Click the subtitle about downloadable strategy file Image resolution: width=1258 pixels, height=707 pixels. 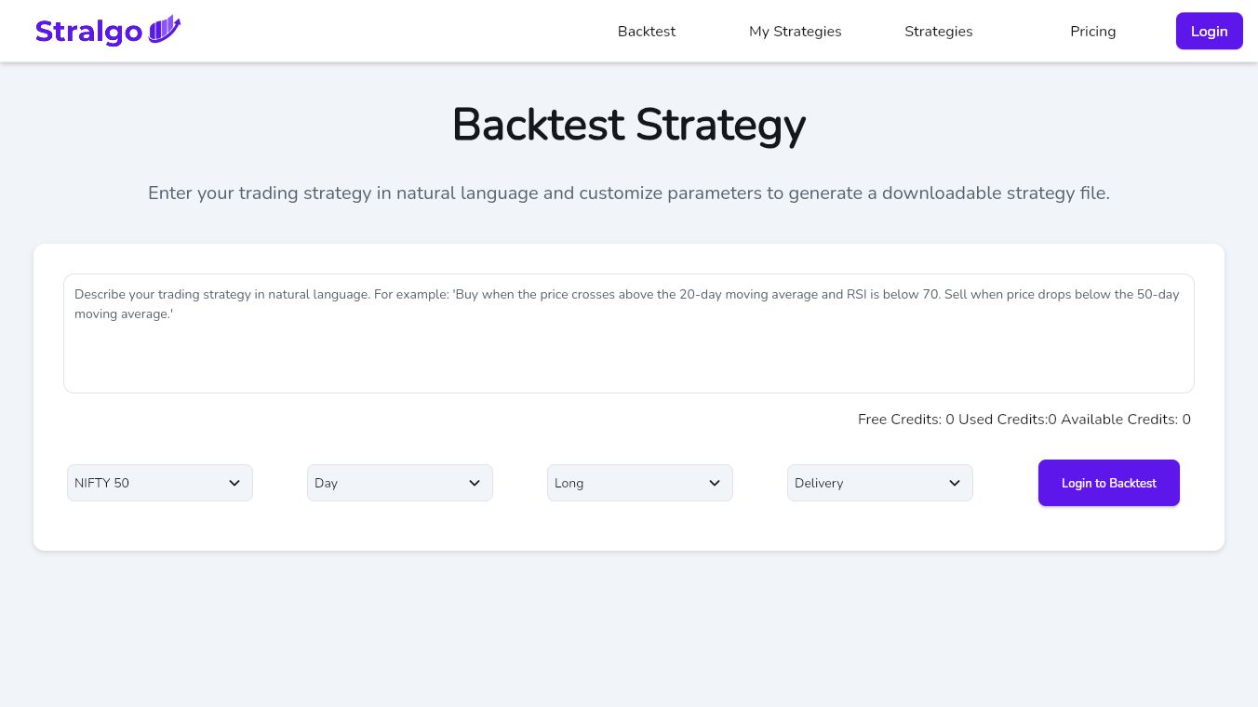pyautogui.click(x=628, y=193)
